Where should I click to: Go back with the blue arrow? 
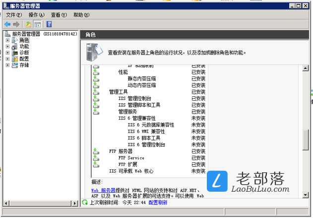[x=7, y=24]
